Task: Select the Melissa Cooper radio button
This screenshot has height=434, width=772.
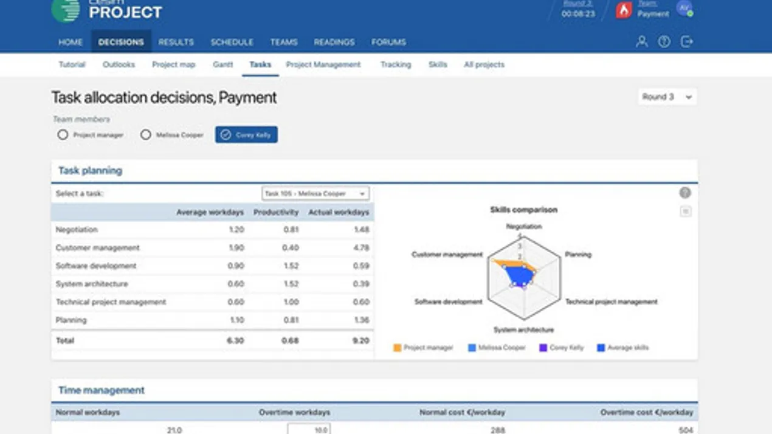Action: 146,135
